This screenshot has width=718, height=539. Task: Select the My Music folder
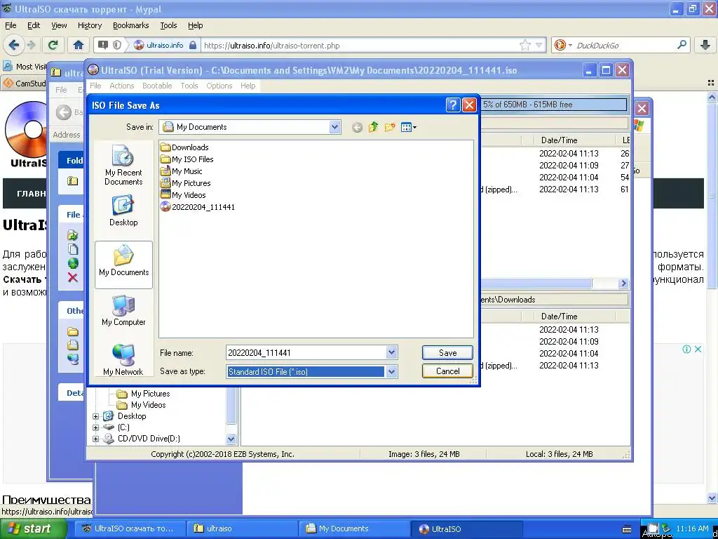(182, 171)
